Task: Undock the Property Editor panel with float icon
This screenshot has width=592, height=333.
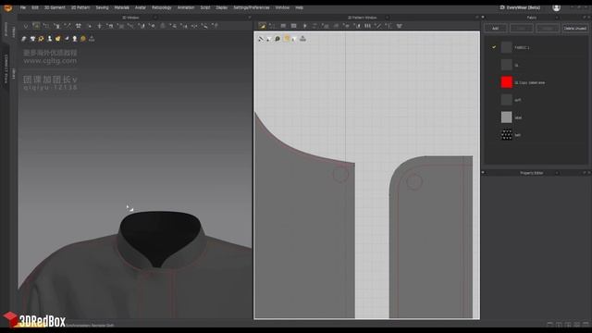Action: (x=584, y=173)
